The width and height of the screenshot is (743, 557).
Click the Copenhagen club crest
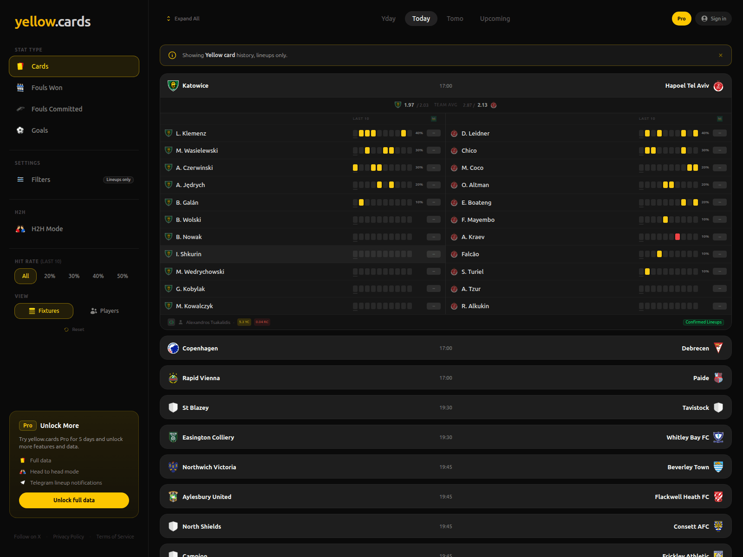pos(173,348)
